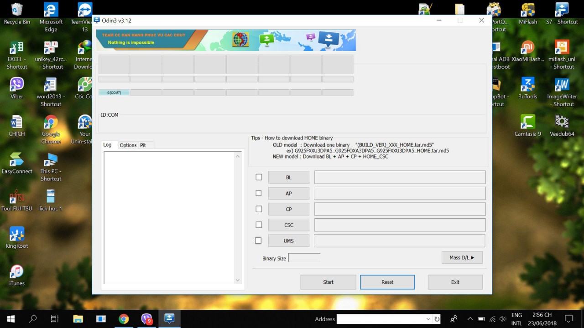Open the Action Center notifications icon
This screenshot has height=328, width=584.
568,319
